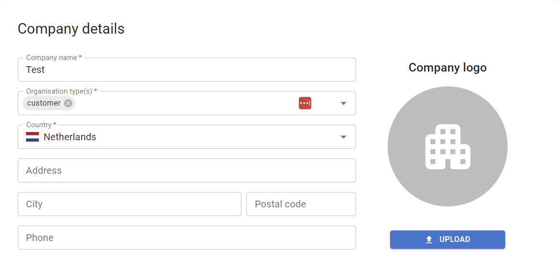
Task: Click into the Postal code field
Action: pos(301,204)
